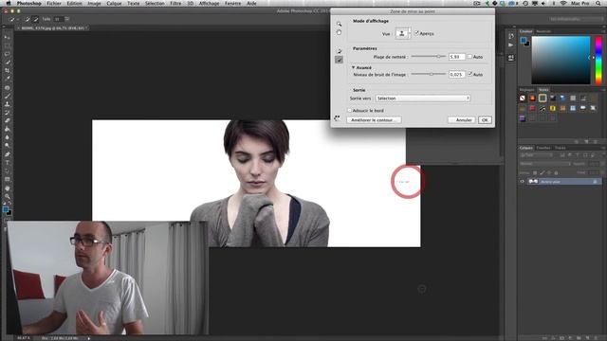Click the Plage de netteté slider
Screen dimensions: 607x341
[x=428, y=57]
